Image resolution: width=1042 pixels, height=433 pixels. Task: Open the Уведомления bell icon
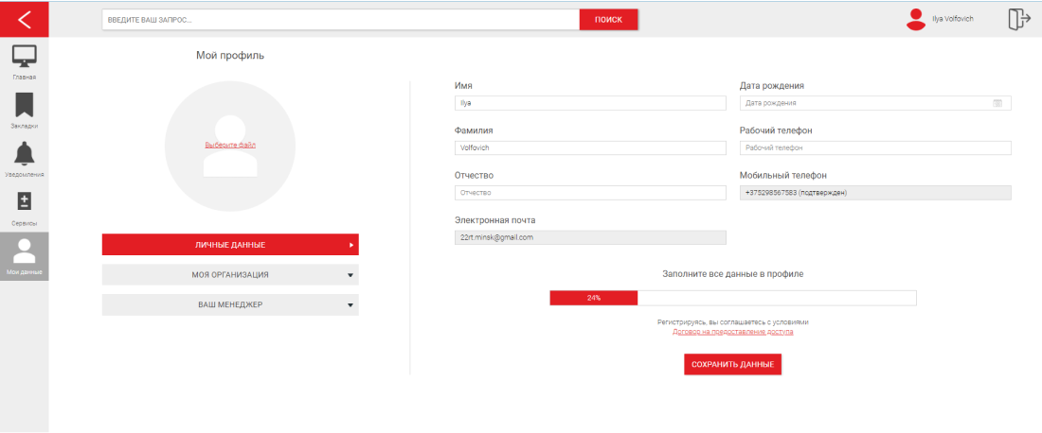tap(25, 154)
